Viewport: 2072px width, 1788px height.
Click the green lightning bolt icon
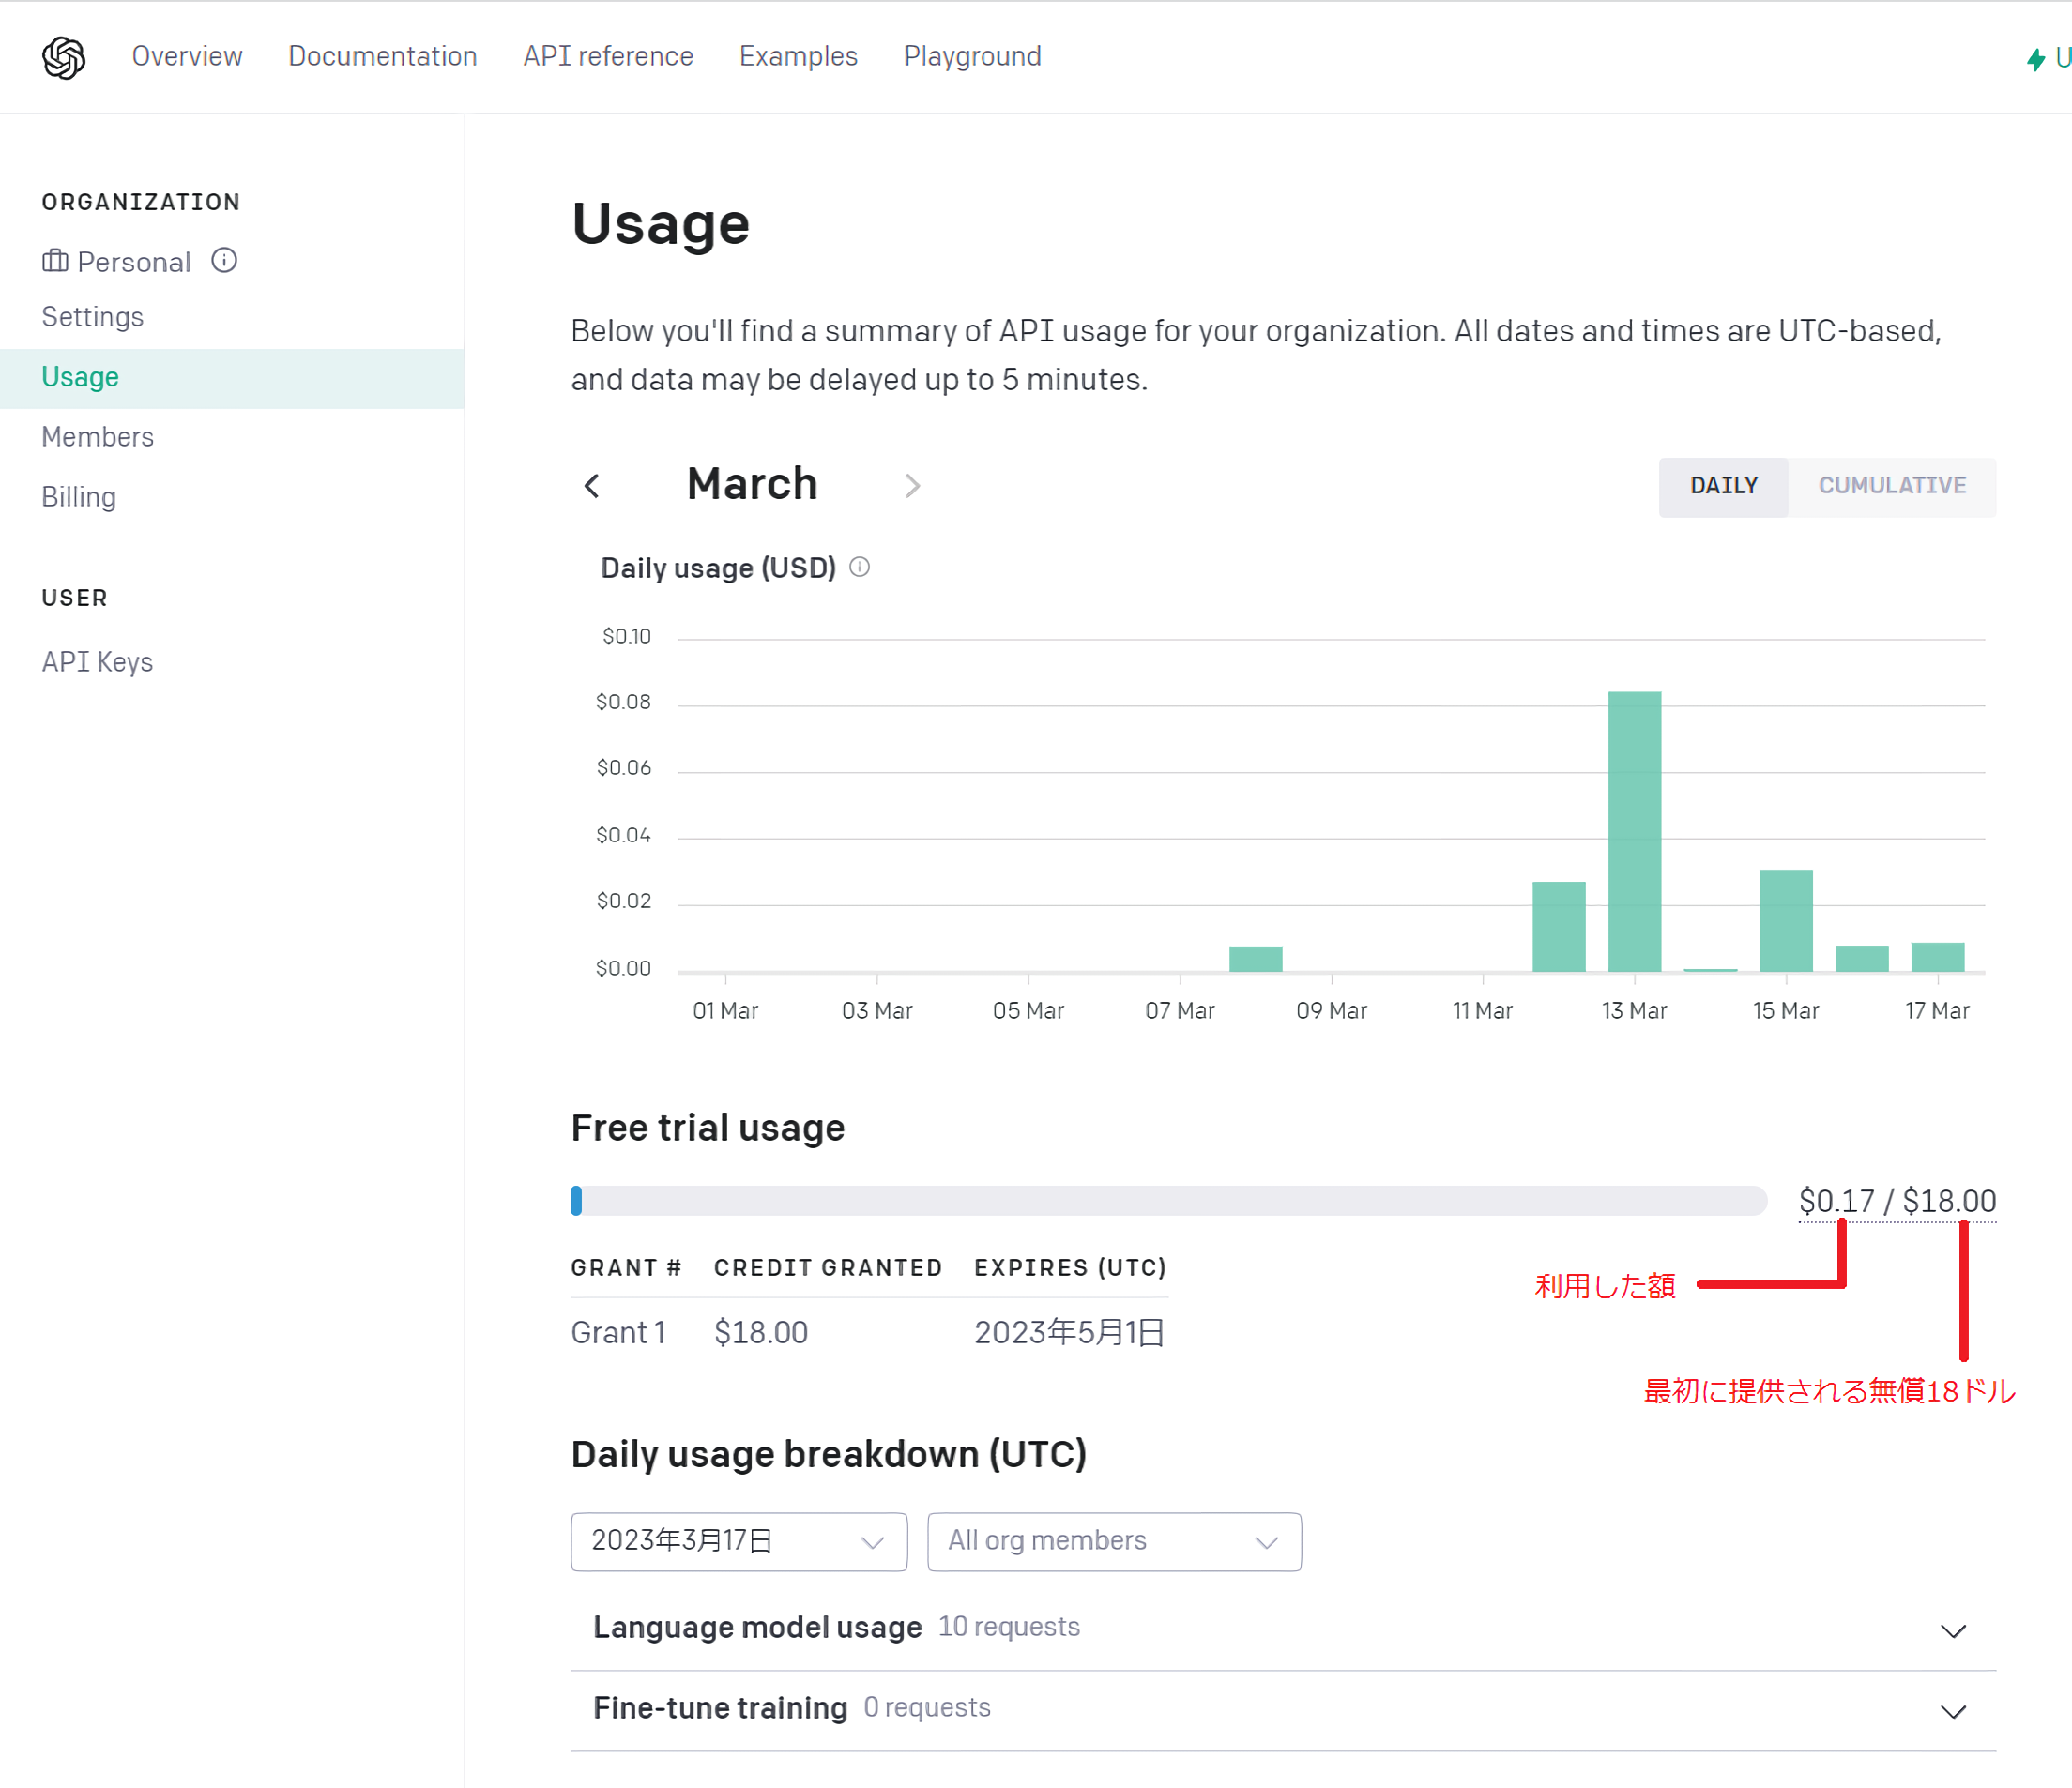pyautogui.click(x=2035, y=59)
